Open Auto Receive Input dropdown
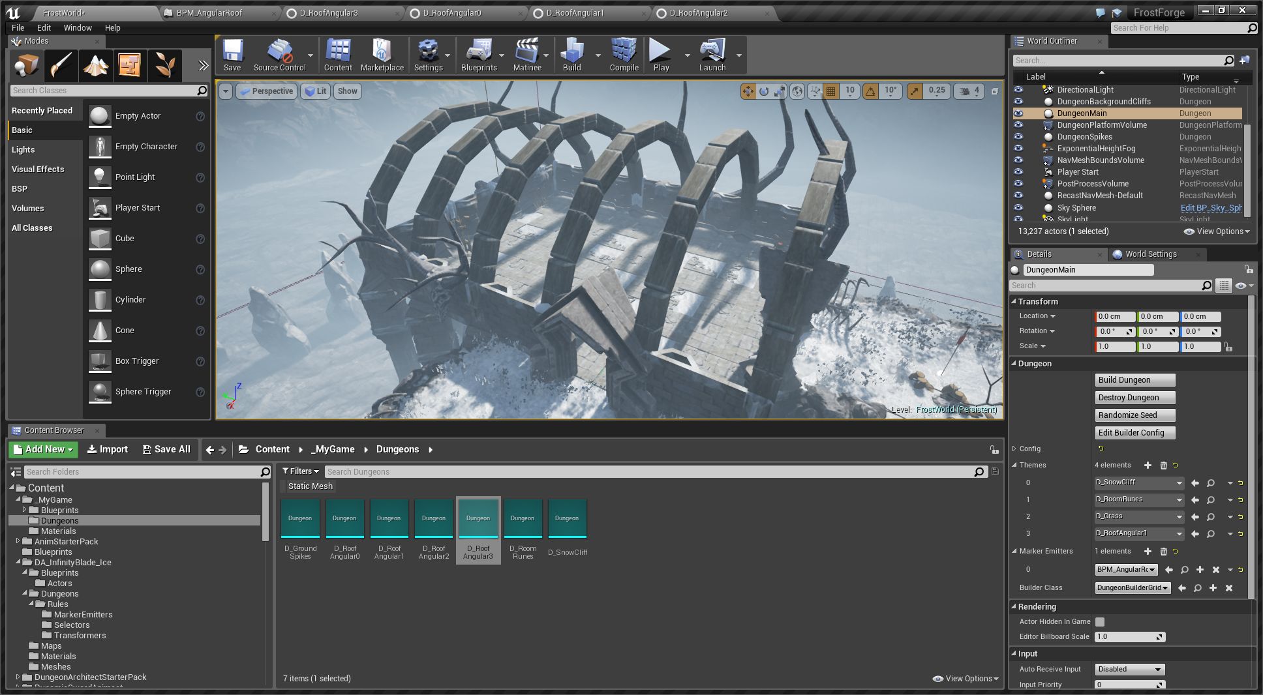Screen dimensions: 1263x695 (x=1129, y=670)
